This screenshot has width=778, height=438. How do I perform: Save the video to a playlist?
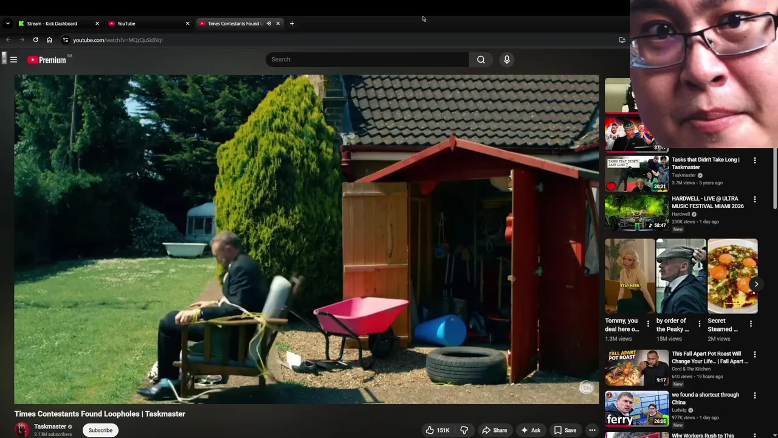[565, 430]
